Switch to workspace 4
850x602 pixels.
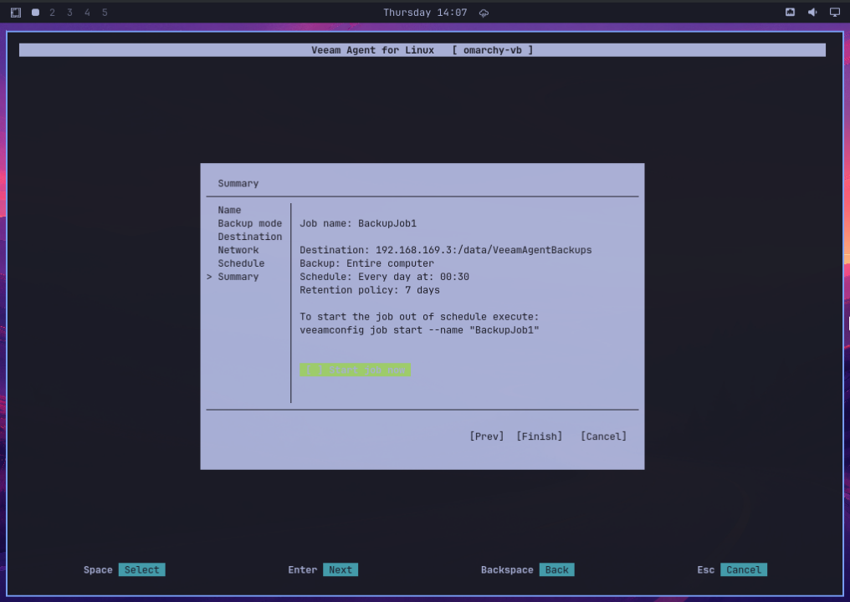[87, 13]
